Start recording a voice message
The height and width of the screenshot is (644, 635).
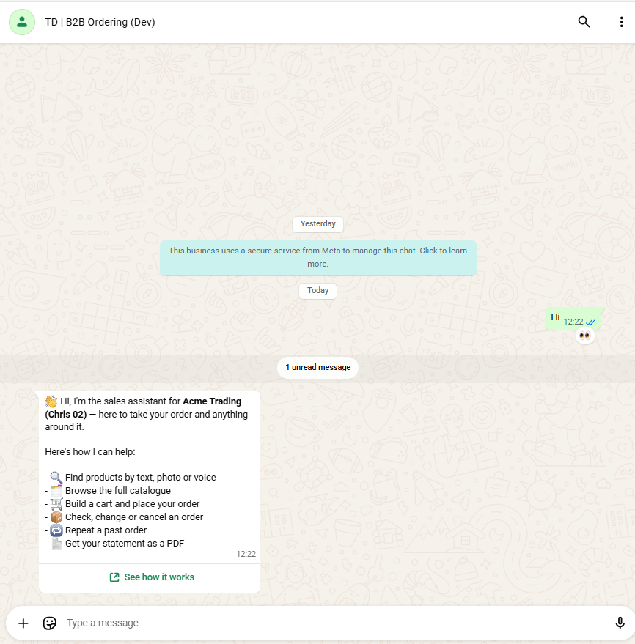click(x=620, y=623)
